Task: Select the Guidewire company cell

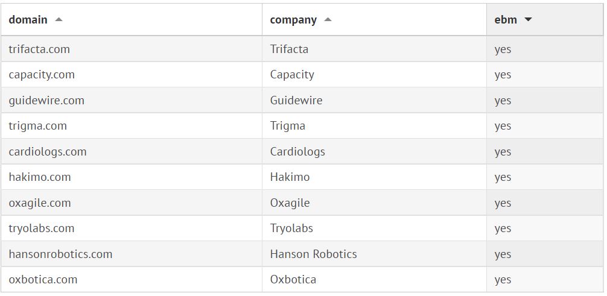Action: [x=296, y=100]
